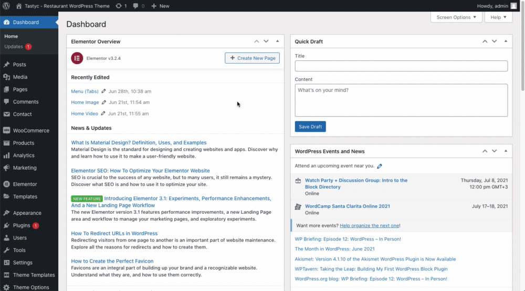This screenshot has height=291, width=525.
Task: Click the Elementor logo in Overview widget
Action: (x=77, y=58)
